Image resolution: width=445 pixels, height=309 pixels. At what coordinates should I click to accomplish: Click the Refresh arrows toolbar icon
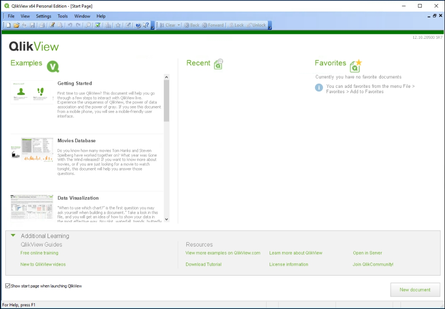[x=24, y=25]
